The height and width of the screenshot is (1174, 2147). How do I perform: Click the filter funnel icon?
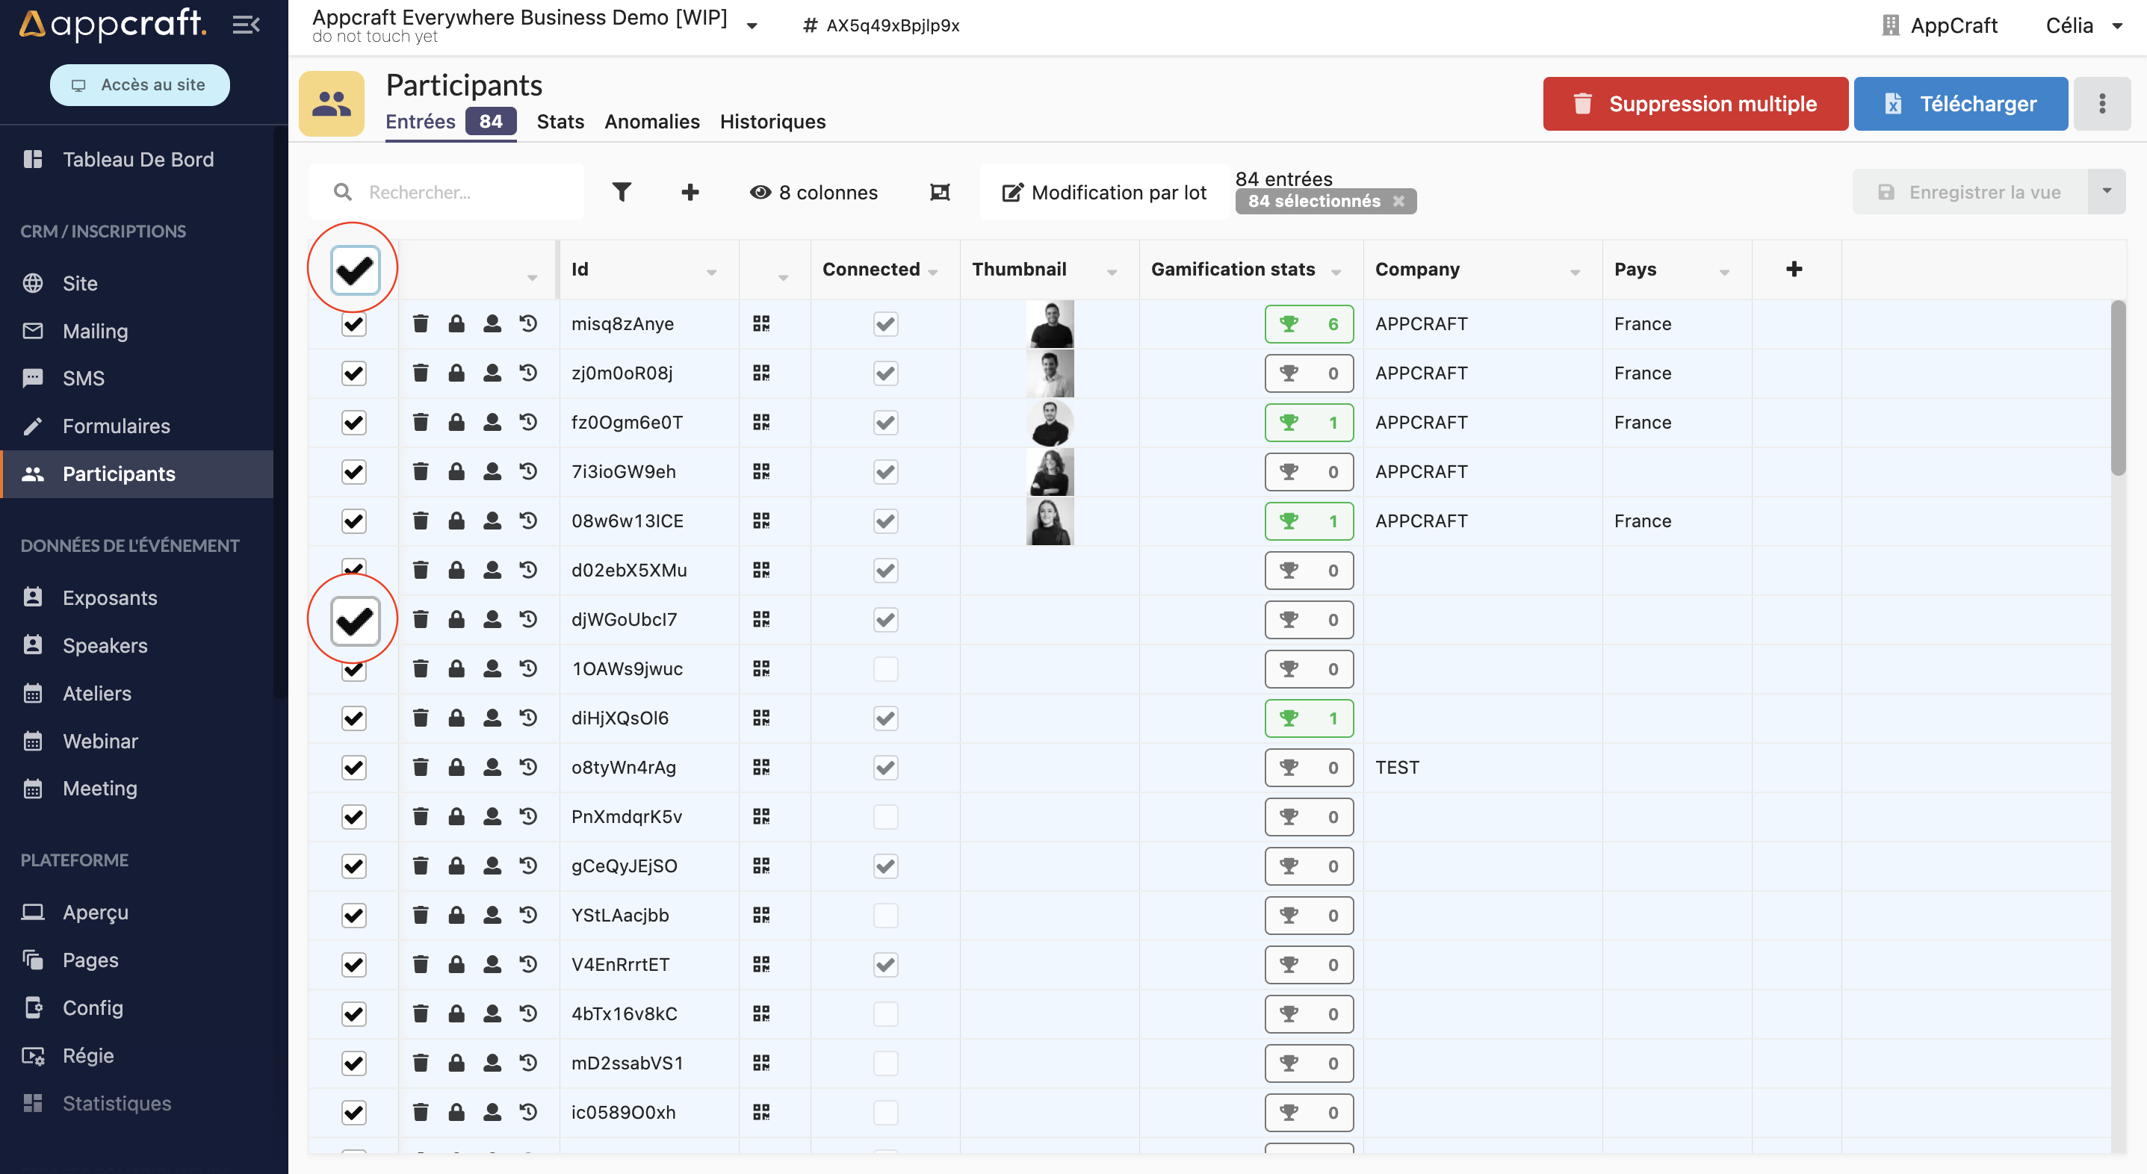click(621, 193)
